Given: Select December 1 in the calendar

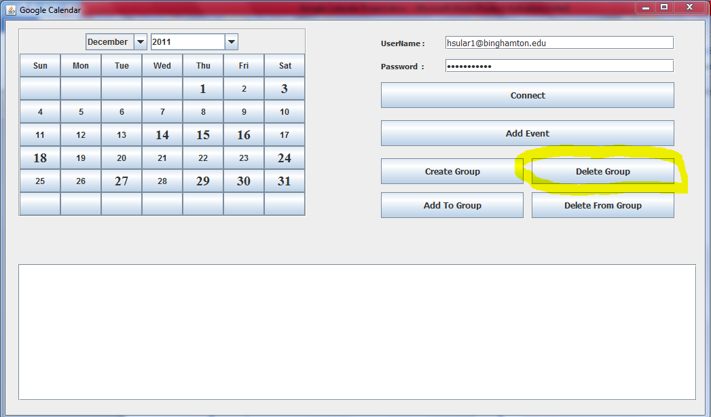Looking at the screenshot, I should 203,89.
